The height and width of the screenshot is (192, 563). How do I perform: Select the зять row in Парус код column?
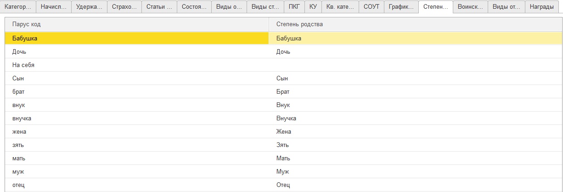136,145
